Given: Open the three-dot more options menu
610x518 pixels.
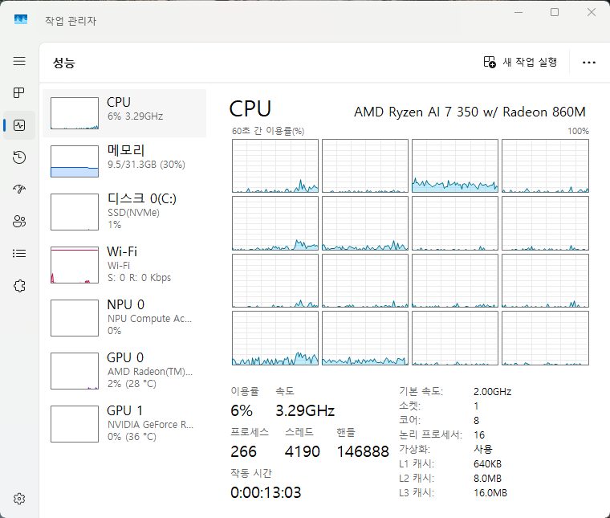Looking at the screenshot, I should [589, 62].
